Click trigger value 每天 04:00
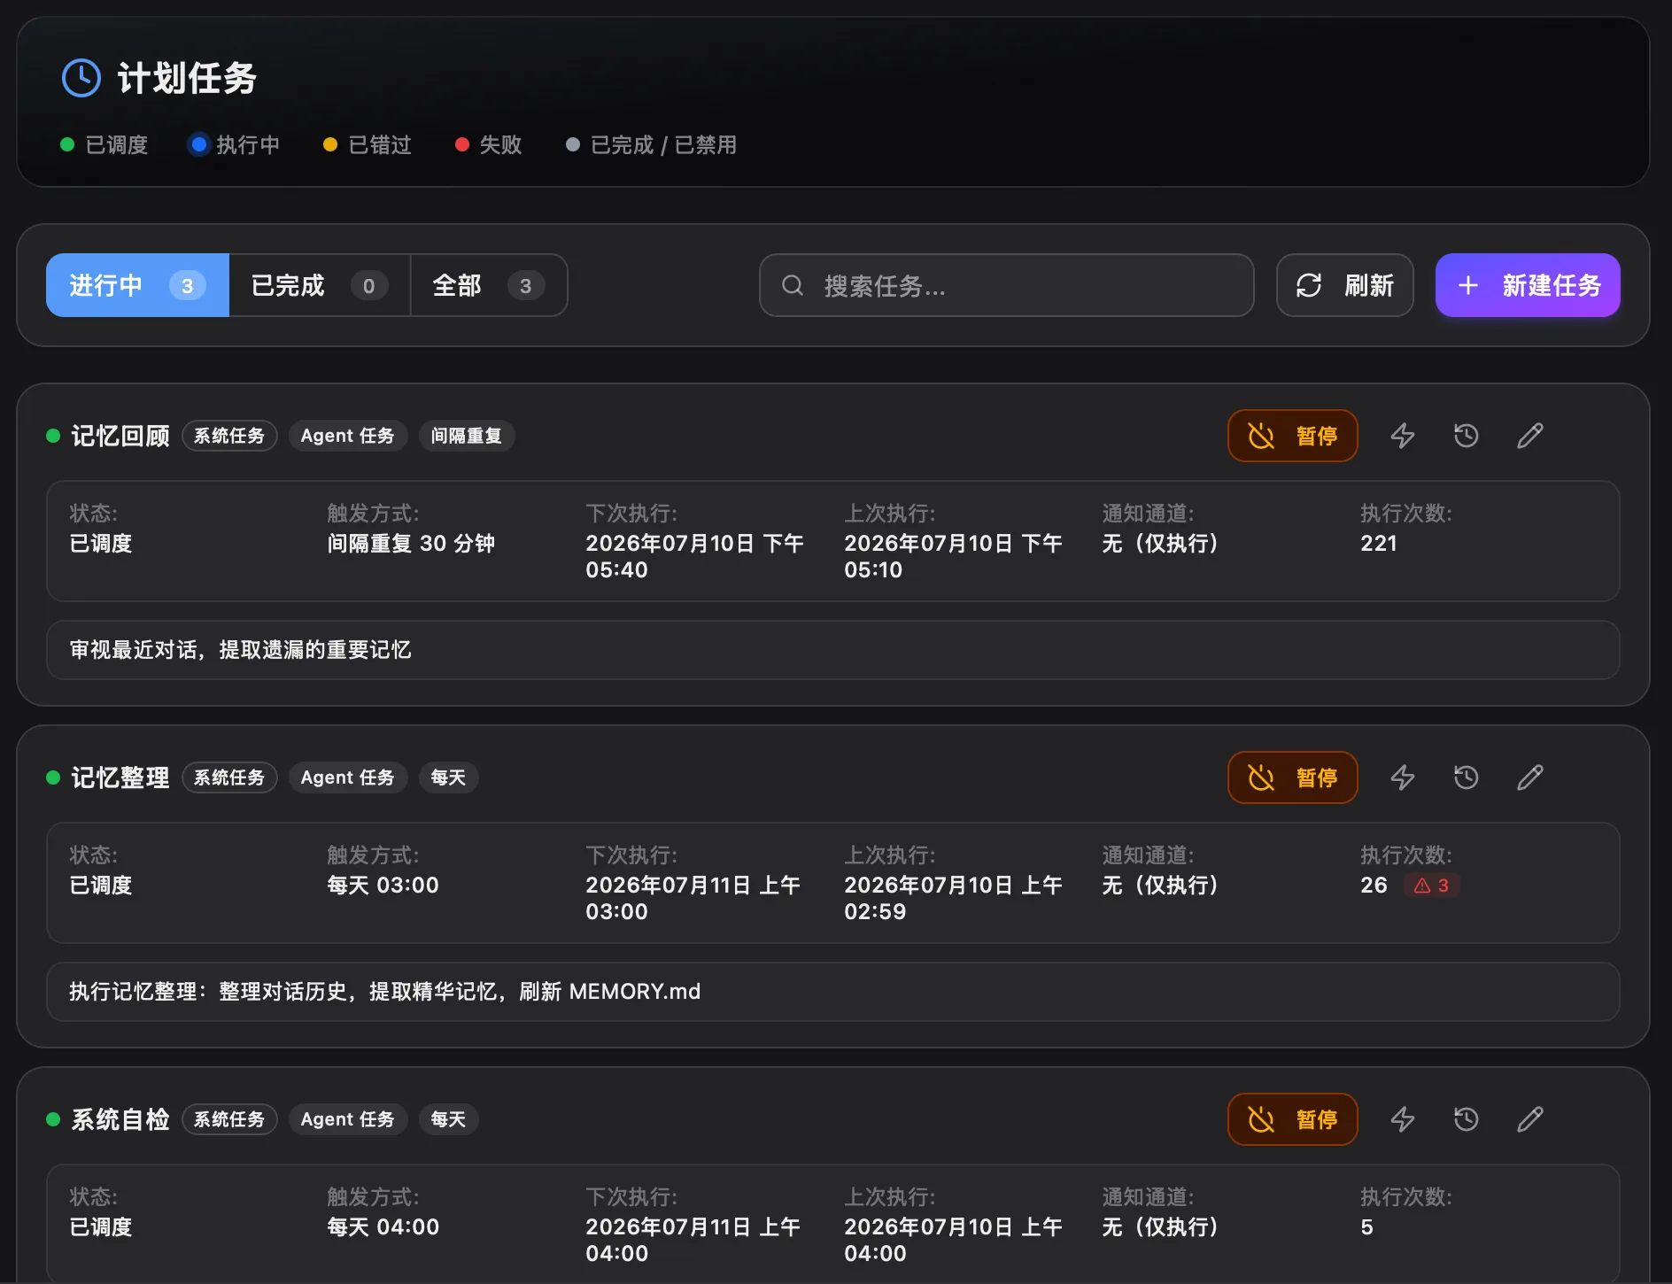Screen dimensions: 1672x1284 pos(383,1227)
